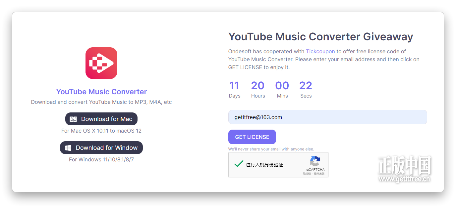
Task: Click 'For Mac OS X 10.11 to macOS 12' text
Action: click(x=101, y=131)
